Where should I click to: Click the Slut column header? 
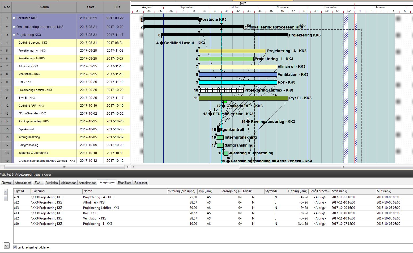click(117, 7)
